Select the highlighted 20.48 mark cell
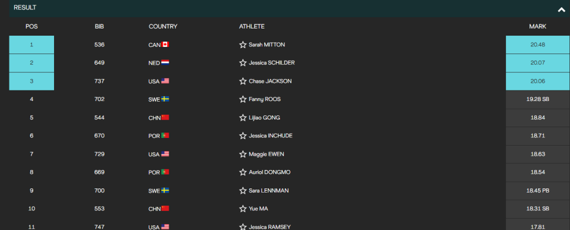The width and height of the screenshot is (570, 230). (x=538, y=45)
